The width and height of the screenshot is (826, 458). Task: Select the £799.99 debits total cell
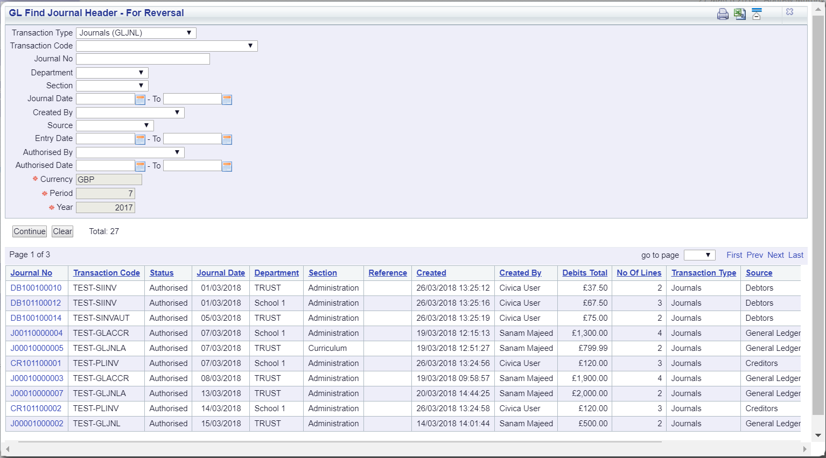click(584, 348)
